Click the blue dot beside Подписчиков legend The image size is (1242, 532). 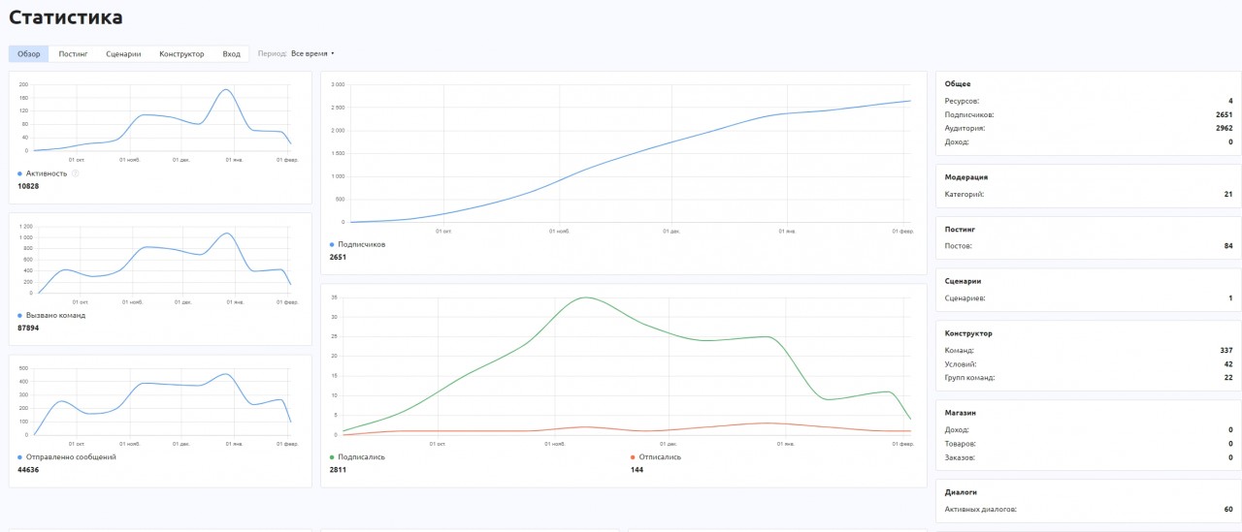(x=333, y=245)
